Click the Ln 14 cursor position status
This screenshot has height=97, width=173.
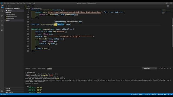[x=134, y=94]
